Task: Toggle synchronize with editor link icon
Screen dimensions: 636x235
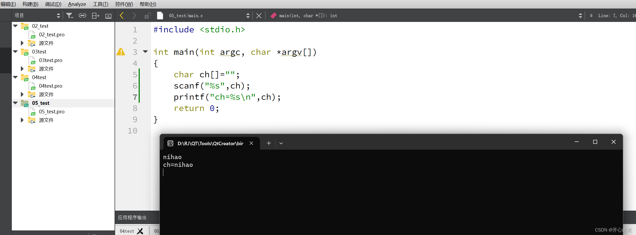Action: tap(82, 16)
